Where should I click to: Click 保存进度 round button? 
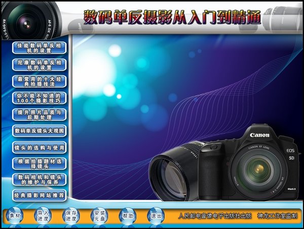71,216
